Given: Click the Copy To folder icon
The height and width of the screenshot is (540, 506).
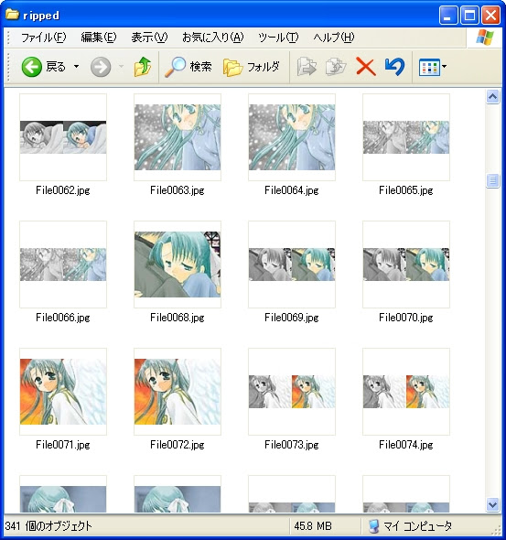Looking at the screenshot, I should pyautogui.click(x=336, y=67).
